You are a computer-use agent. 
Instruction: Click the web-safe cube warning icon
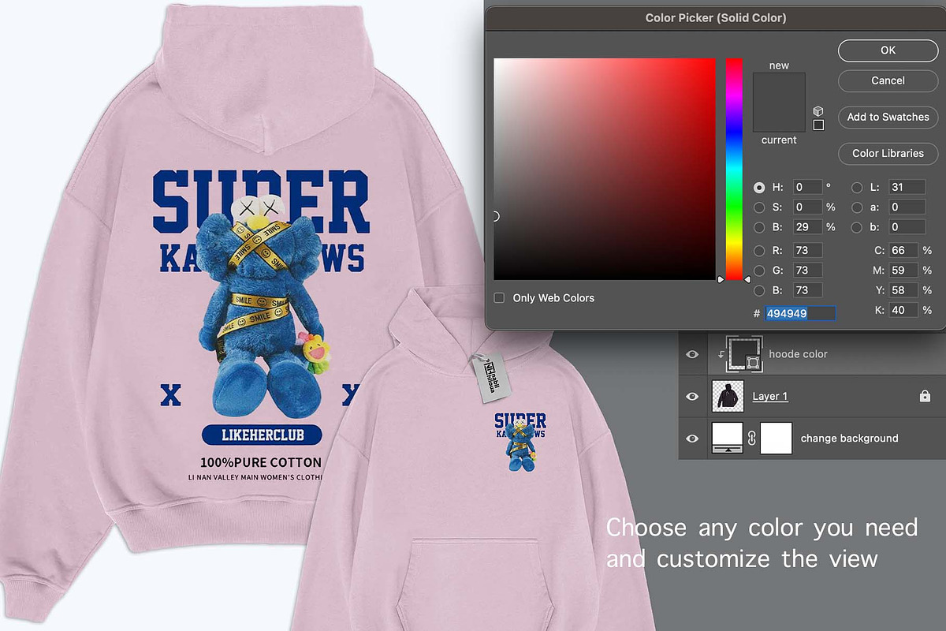tap(818, 111)
